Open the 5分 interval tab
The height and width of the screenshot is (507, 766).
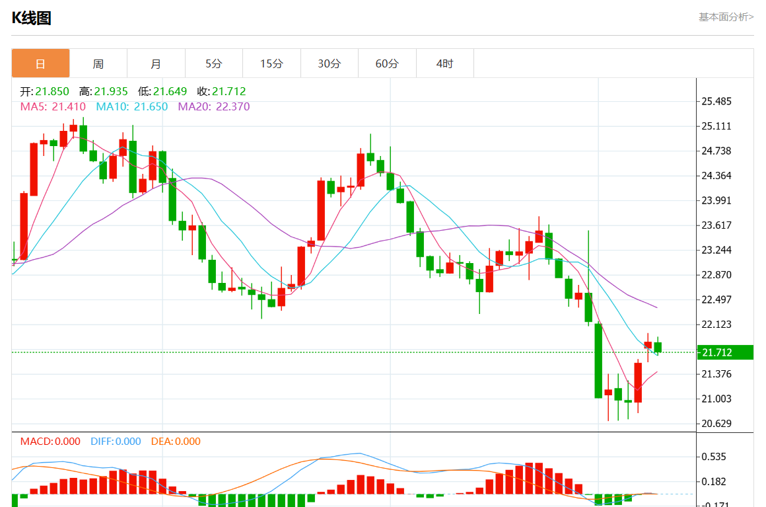pos(213,63)
